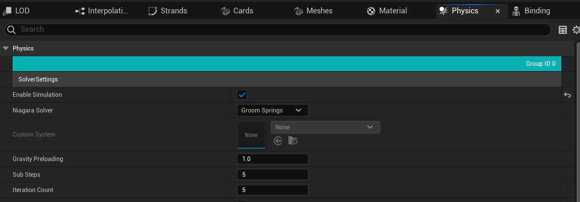Click the Strands tab icon
Screen dimensions: 580x202
[x=153, y=11]
